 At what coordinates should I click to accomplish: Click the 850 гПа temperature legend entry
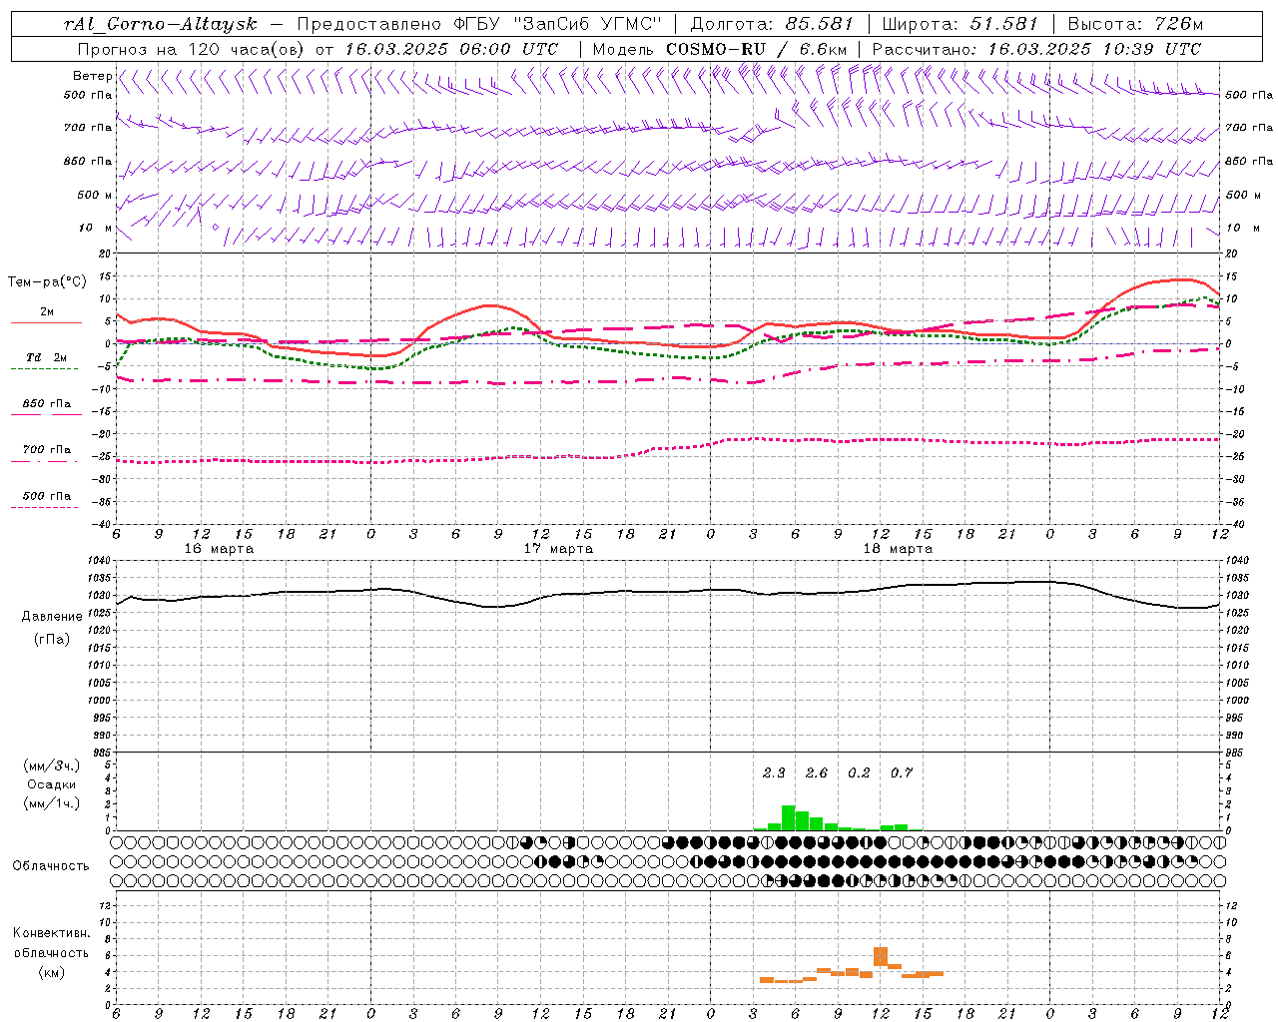tap(46, 404)
